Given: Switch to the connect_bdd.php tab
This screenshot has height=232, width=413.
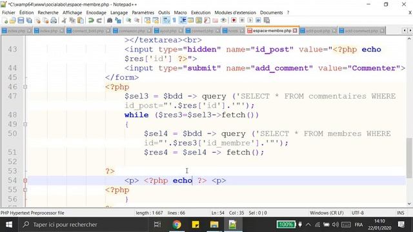Looking at the screenshot, I should coord(88,31).
